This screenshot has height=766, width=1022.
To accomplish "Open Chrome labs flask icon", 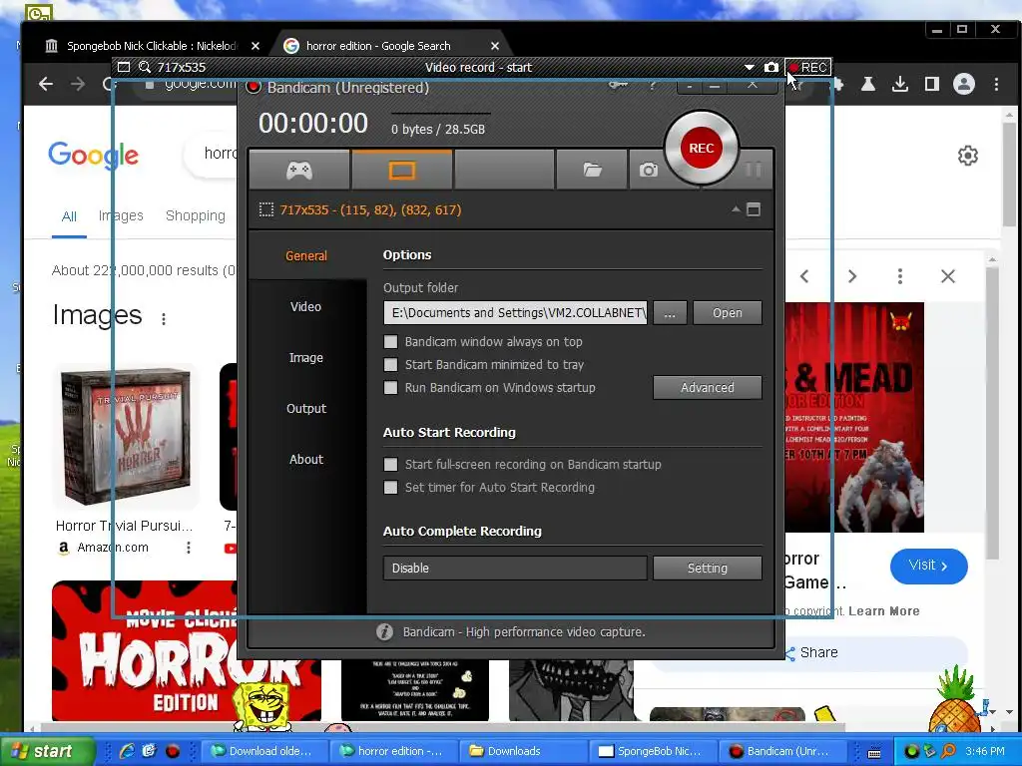I will [x=868, y=84].
